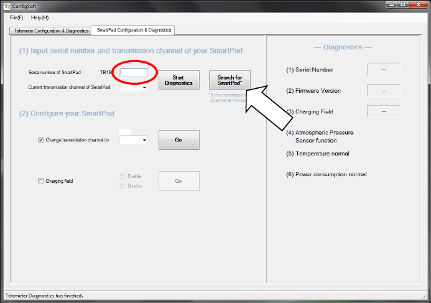Click the Charging Field diagnostics value box
431x303 pixels.
384,111
